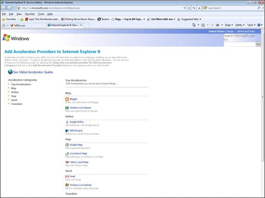Click the Favorites star button
Image resolution: width=265 pixels, height=198 pixels.
click(x=9, y=19)
